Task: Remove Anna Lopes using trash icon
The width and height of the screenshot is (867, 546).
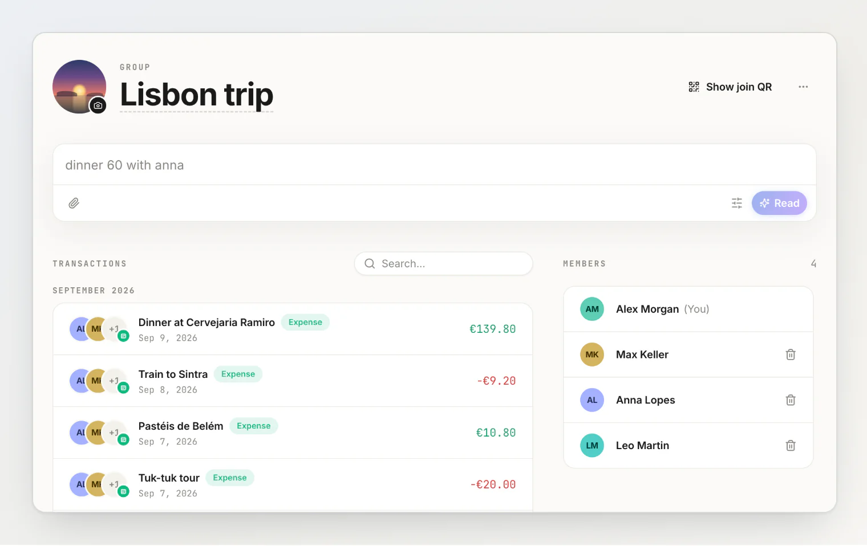Action: tap(791, 400)
